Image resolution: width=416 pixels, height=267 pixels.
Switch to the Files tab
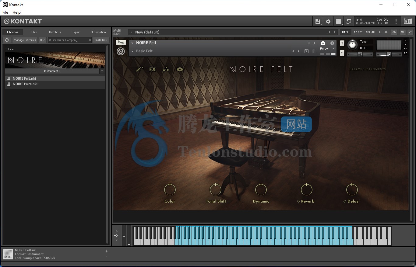pyautogui.click(x=34, y=32)
